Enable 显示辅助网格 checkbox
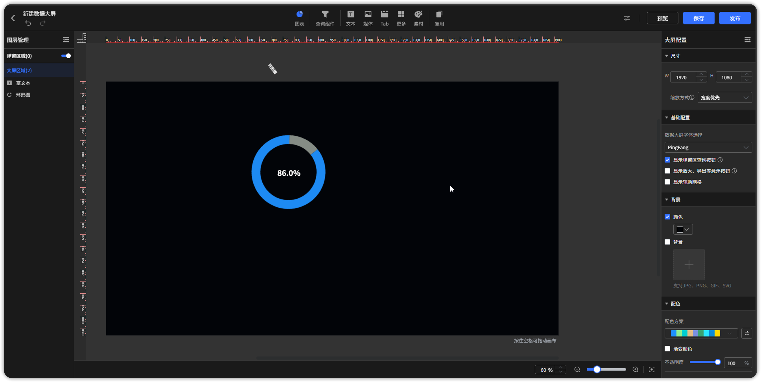The image size is (761, 382). pyautogui.click(x=667, y=182)
